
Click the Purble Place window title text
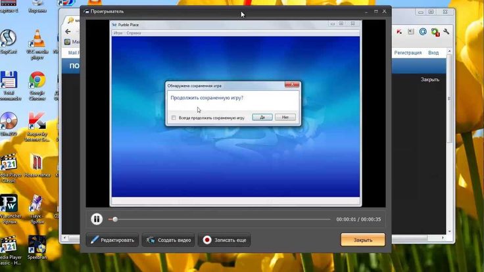pyautogui.click(x=128, y=25)
